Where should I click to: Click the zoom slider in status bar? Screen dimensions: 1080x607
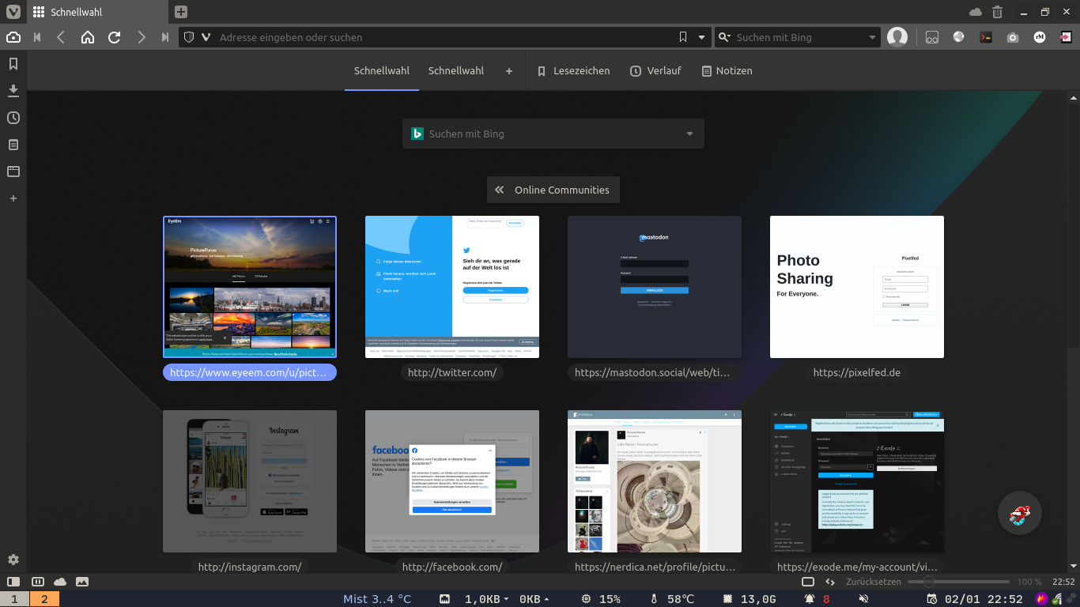[957, 582]
